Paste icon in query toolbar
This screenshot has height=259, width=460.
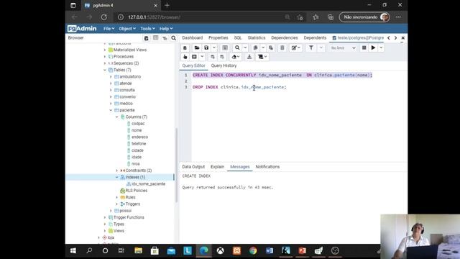[x=271, y=48]
